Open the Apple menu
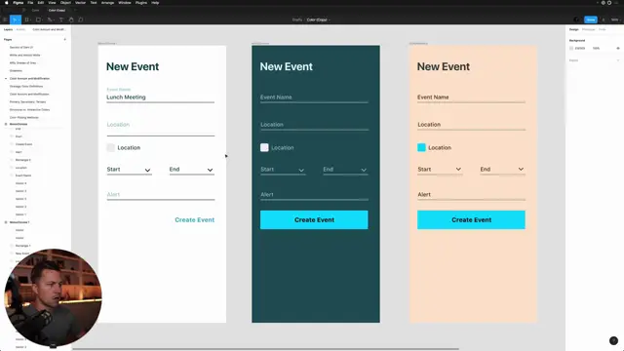Viewport: 624px width, 351px height. click(x=7, y=2)
